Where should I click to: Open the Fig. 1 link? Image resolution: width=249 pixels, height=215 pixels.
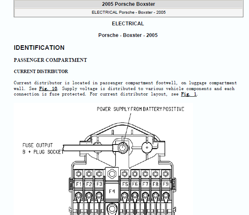click(x=189, y=94)
